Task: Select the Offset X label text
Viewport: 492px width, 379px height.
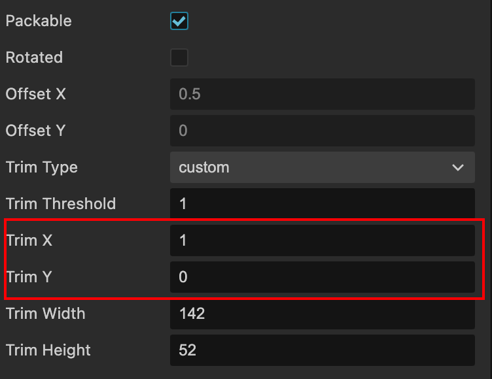Action: [36, 94]
